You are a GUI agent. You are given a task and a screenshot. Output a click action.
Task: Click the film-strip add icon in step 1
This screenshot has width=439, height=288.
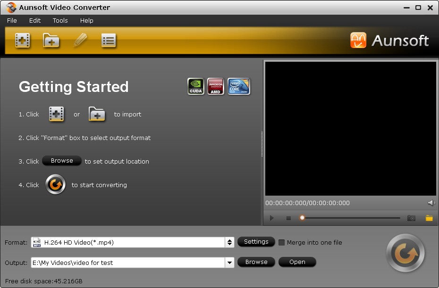pos(57,114)
